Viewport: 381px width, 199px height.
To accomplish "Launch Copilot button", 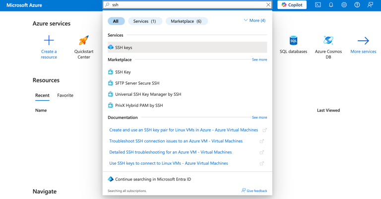I will [x=292, y=5].
